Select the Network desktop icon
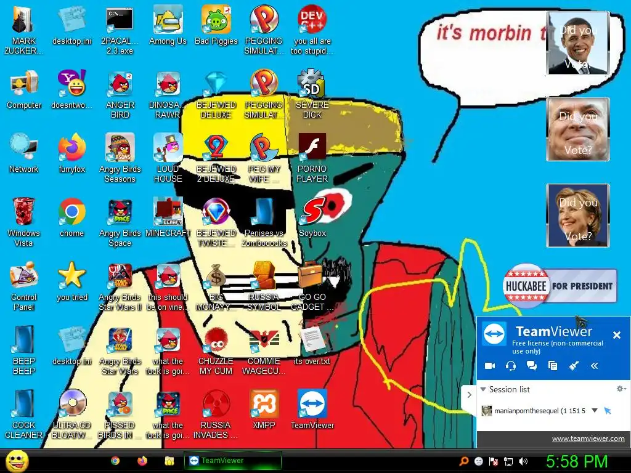The height and width of the screenshot is (473, 631). [x=24, y=153]
